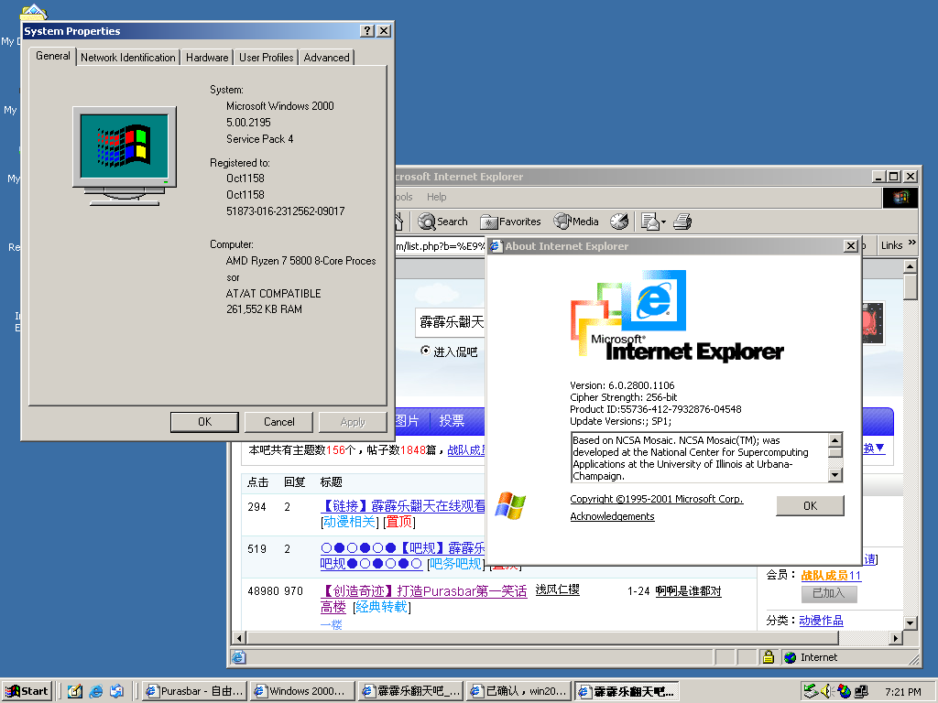Click the Internet zone globe icon

(x=791, y=657)
